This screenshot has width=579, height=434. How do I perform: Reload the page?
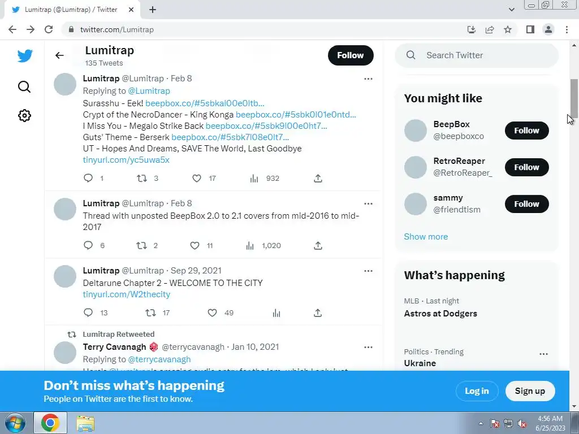(x=49, y=29)
